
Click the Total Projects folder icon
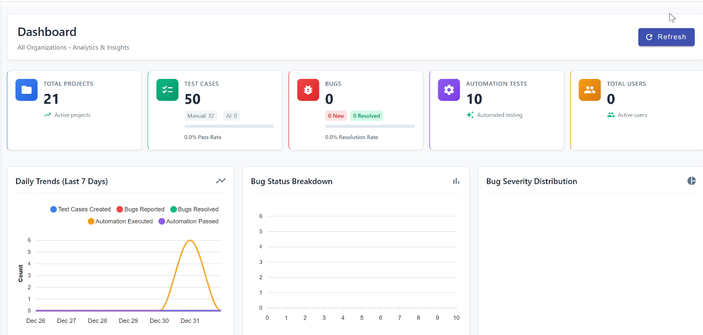(x=26, y=89)
